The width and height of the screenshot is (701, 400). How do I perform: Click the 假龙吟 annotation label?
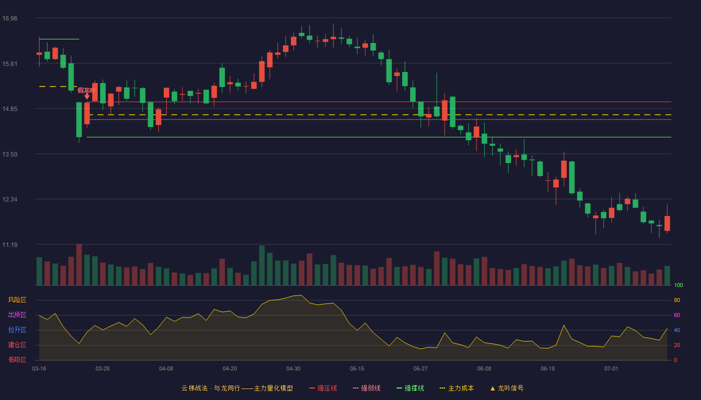(x=86, y=90)
